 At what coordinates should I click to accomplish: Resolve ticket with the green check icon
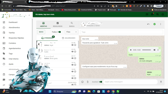point(155,24)
